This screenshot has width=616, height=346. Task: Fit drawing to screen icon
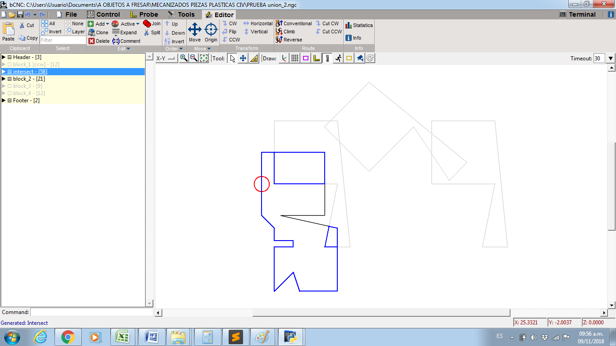204,58
